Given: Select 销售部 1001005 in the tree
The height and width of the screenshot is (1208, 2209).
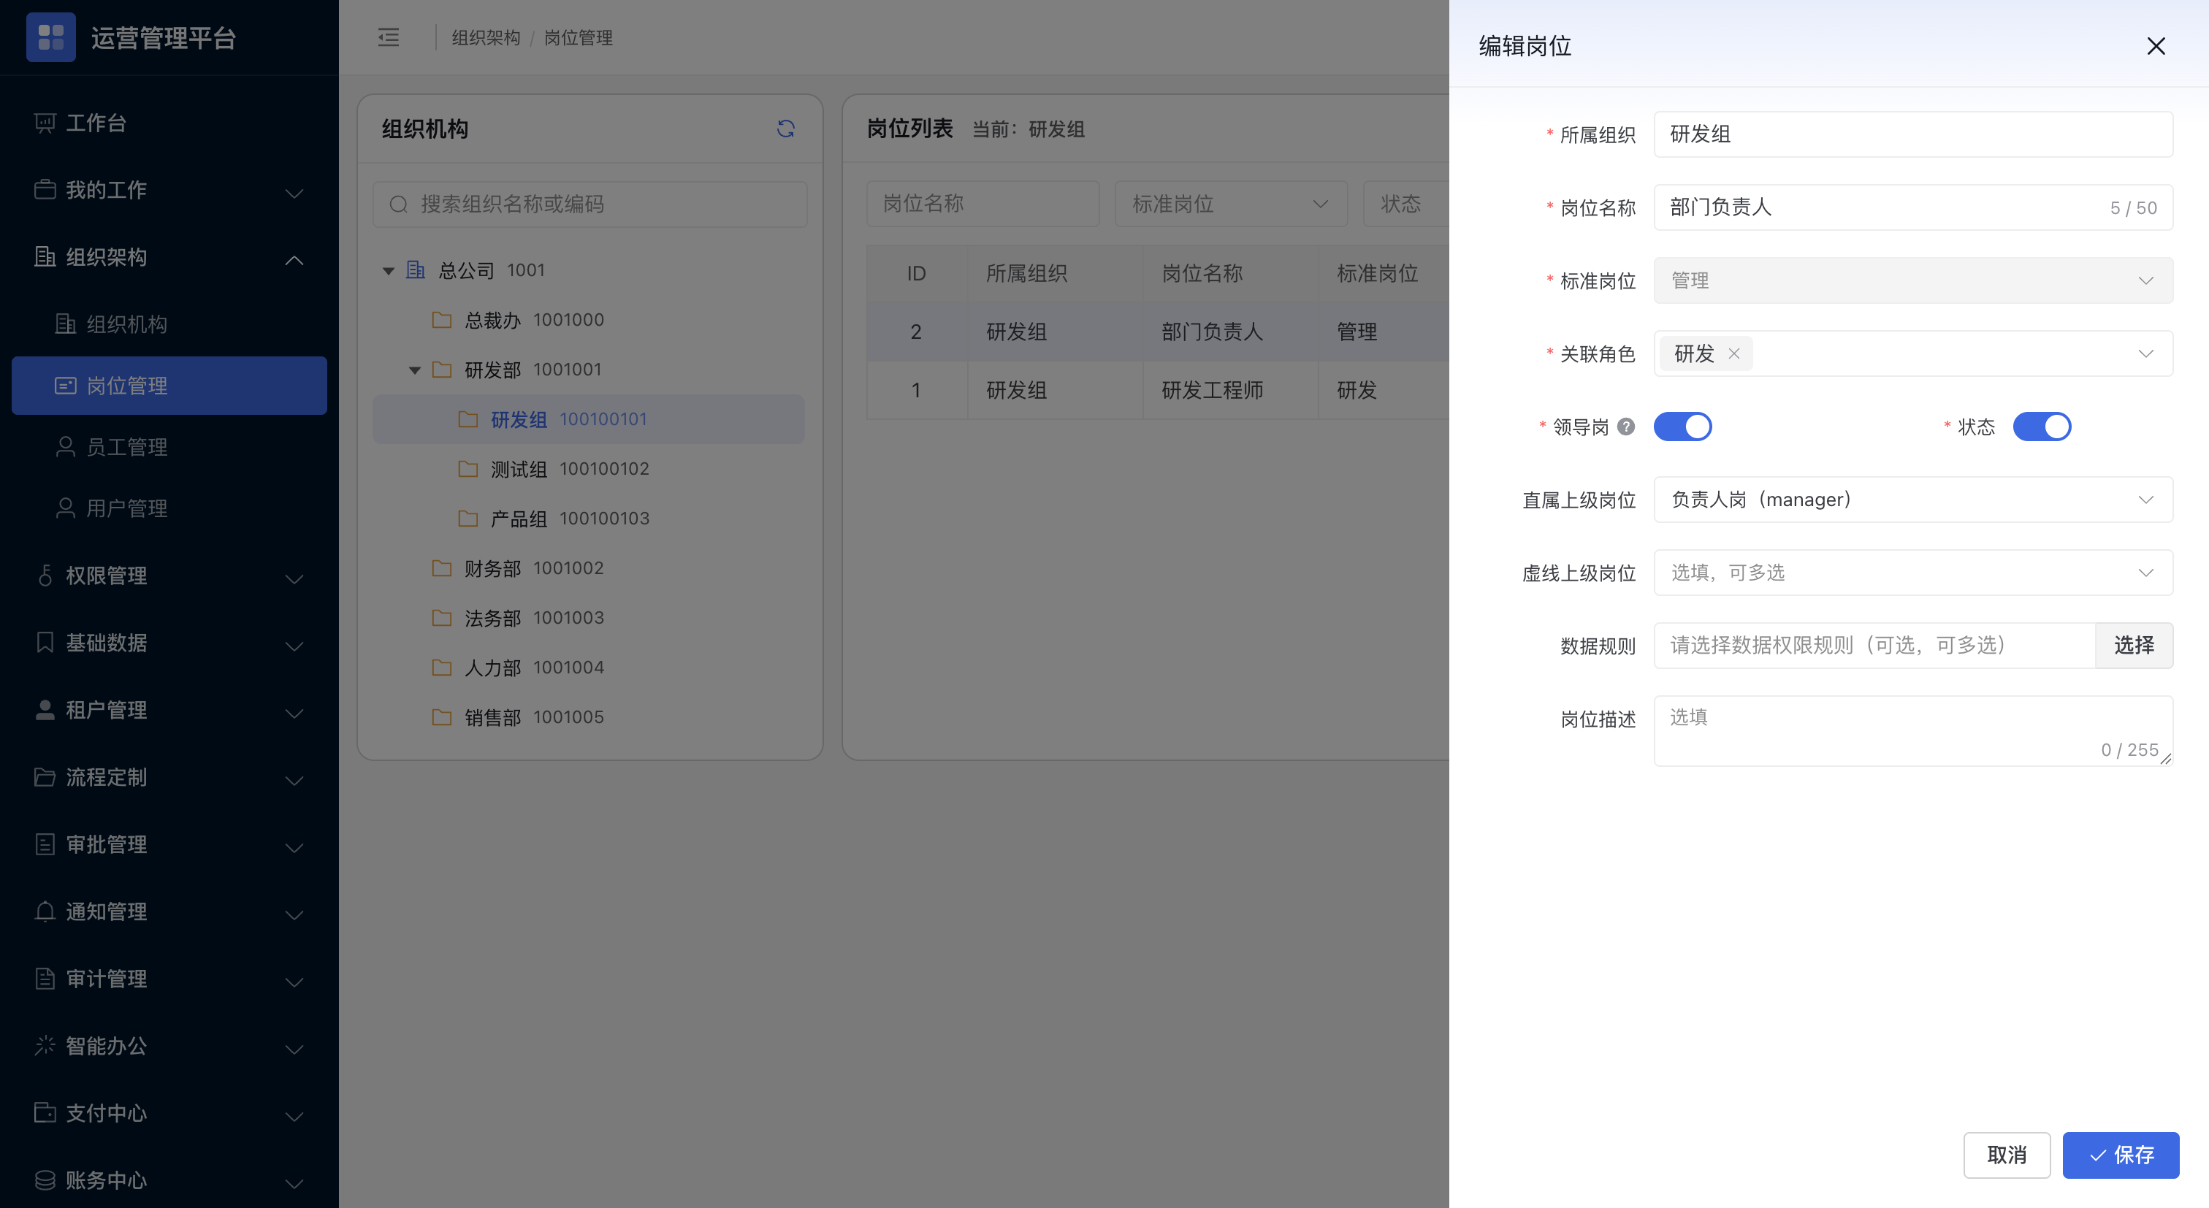Looking at the screenshot, I should (588, 718).
